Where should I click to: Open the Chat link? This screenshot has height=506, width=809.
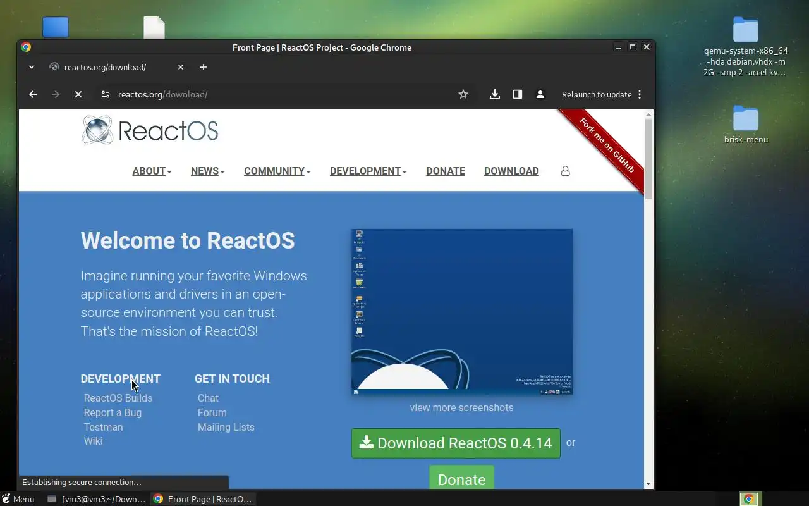click(x=208, y=398)
